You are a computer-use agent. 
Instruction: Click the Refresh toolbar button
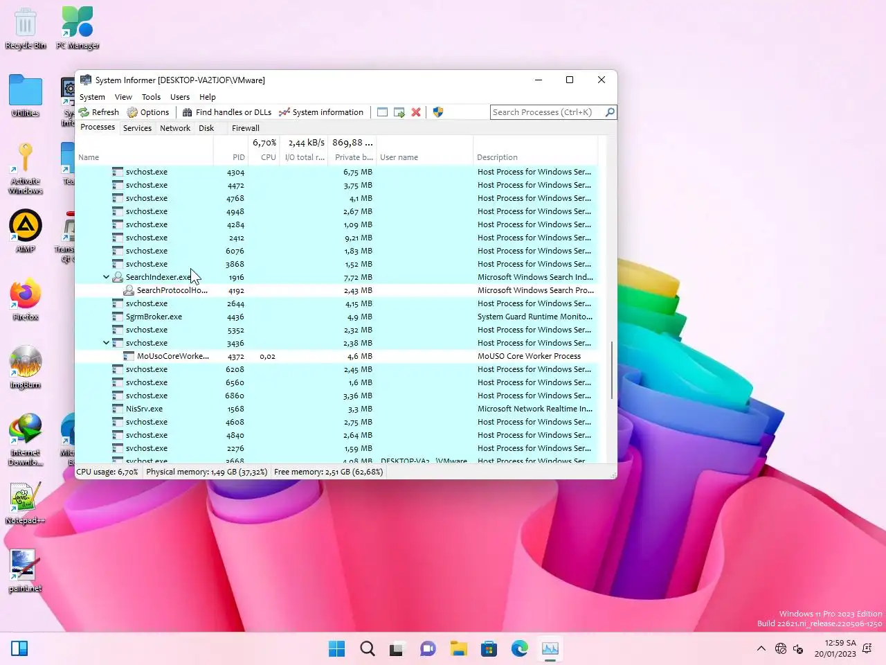click(x=99, y=112)
